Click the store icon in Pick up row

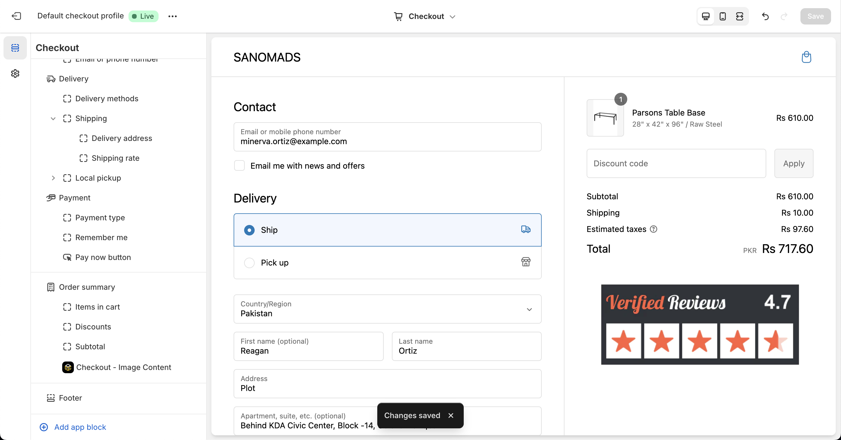(526, 262)
